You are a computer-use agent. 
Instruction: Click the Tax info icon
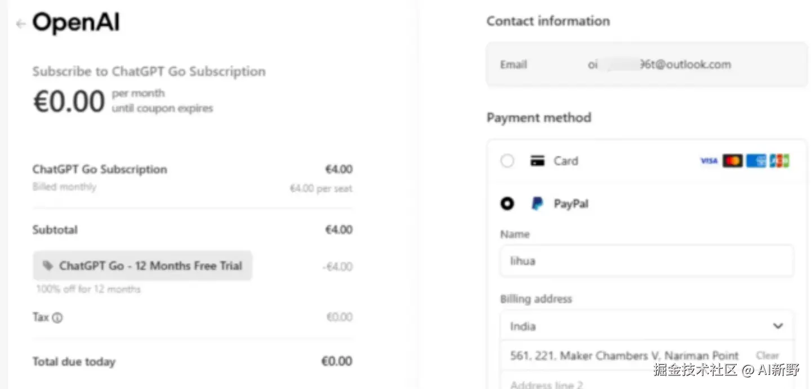pos(57,318)
